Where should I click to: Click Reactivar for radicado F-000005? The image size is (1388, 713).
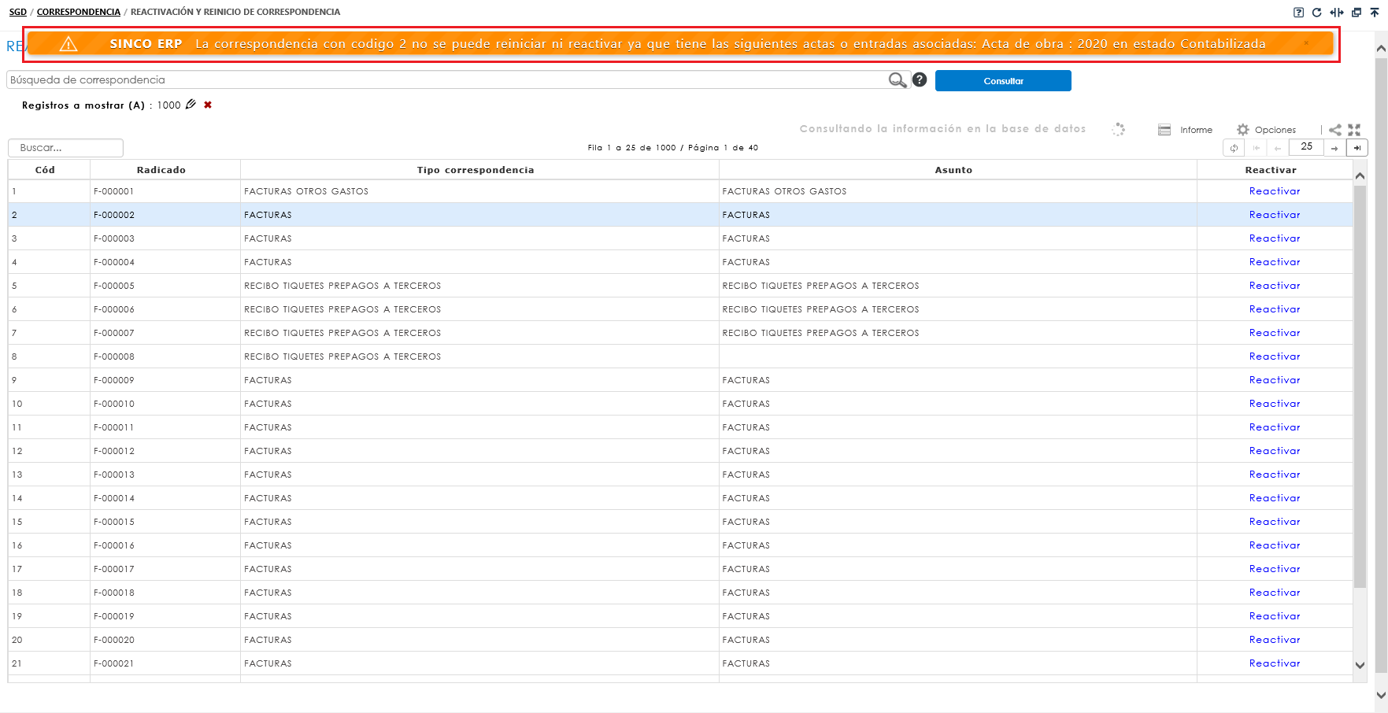coord(1275,286)
